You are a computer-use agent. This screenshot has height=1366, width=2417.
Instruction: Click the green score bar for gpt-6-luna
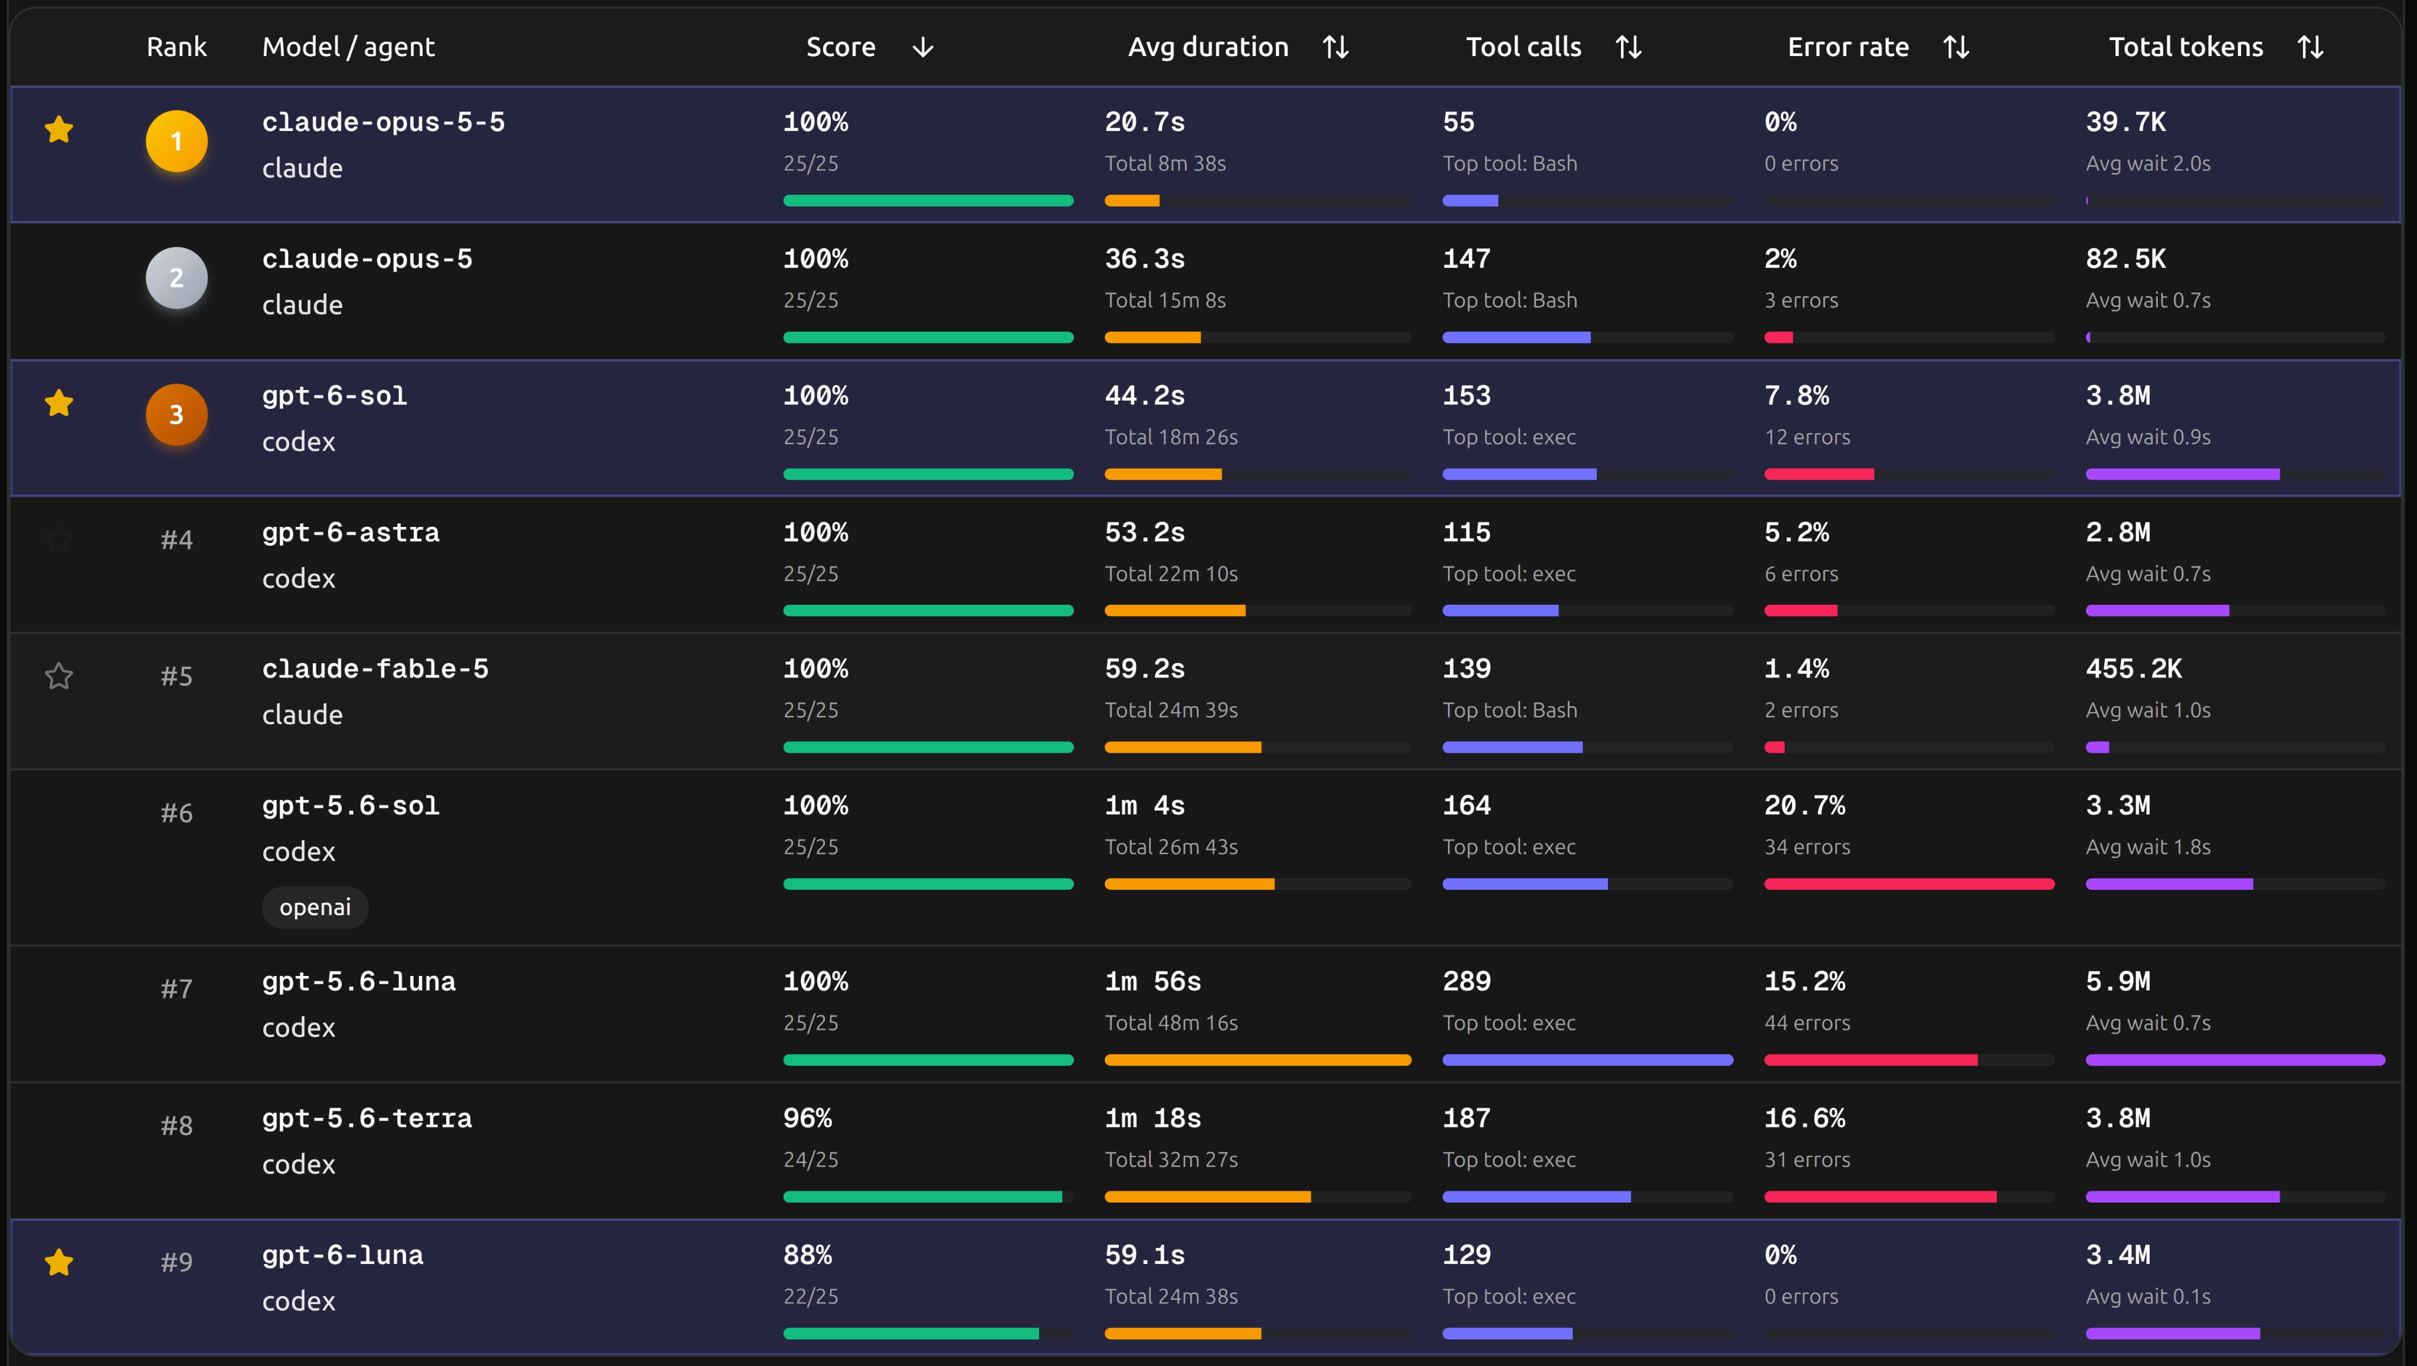pyautogui.click(x=911, y=1333)
